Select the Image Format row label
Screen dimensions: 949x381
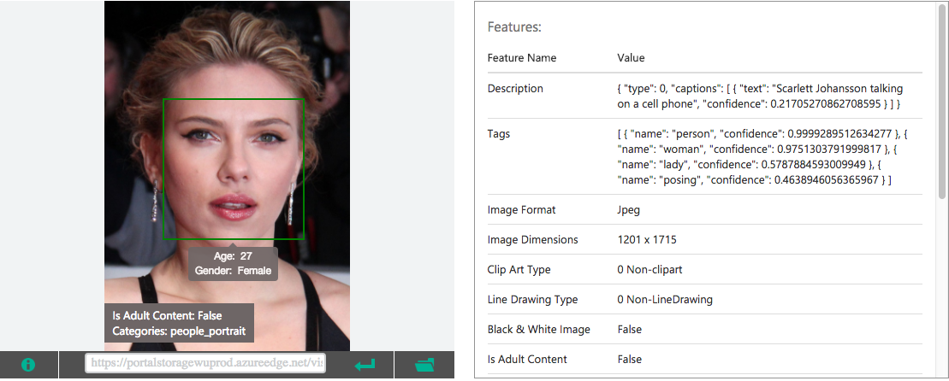point(521,210)
